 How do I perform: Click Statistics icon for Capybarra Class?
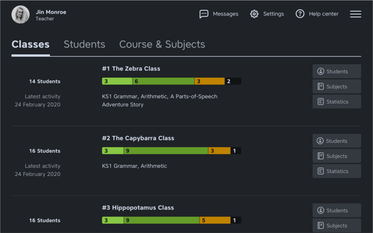pyautogui.click(x=320, y=171)
